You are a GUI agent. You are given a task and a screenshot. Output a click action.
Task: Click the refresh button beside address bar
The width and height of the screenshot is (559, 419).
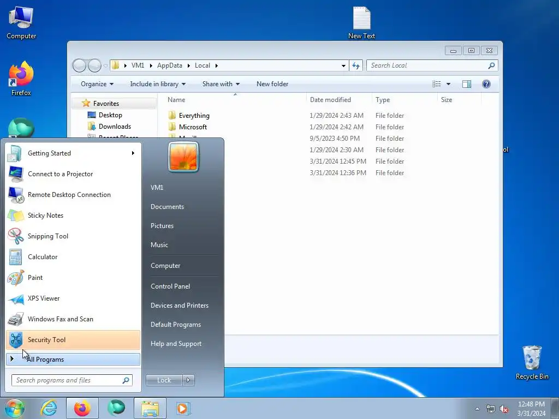(x=356, y=65)
